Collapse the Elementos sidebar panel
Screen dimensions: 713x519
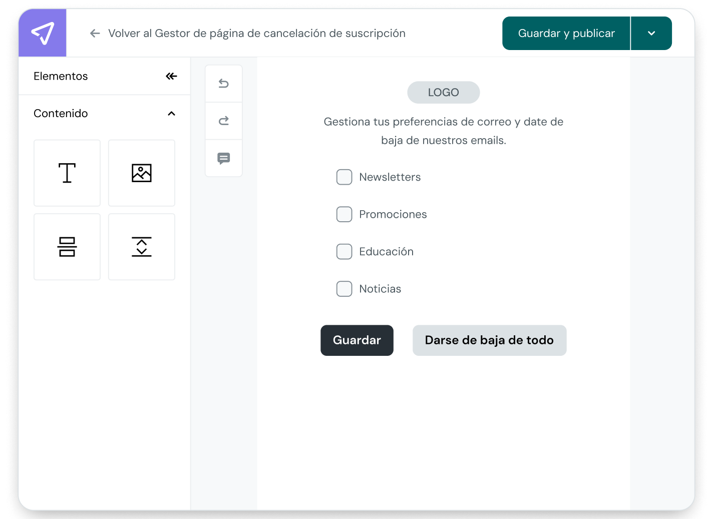click(x=171, y=76)
